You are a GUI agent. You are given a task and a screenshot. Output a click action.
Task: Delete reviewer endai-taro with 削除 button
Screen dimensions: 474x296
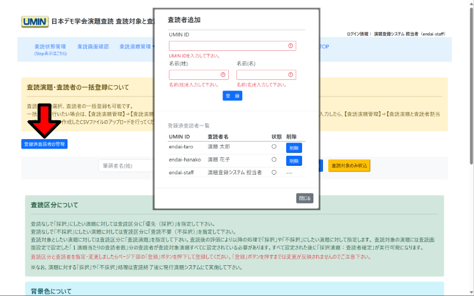(x=294, y=147)
